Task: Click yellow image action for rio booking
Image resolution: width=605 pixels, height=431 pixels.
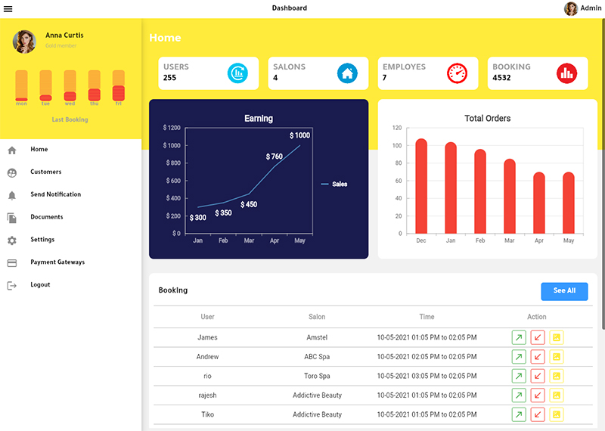Action: pyautogui.click(x=557, y=376)
